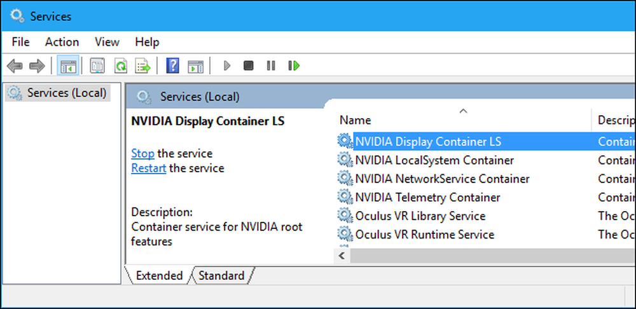Click the Back arrow in toolbar
Screen dimensions: 636x309
[15, 65]
